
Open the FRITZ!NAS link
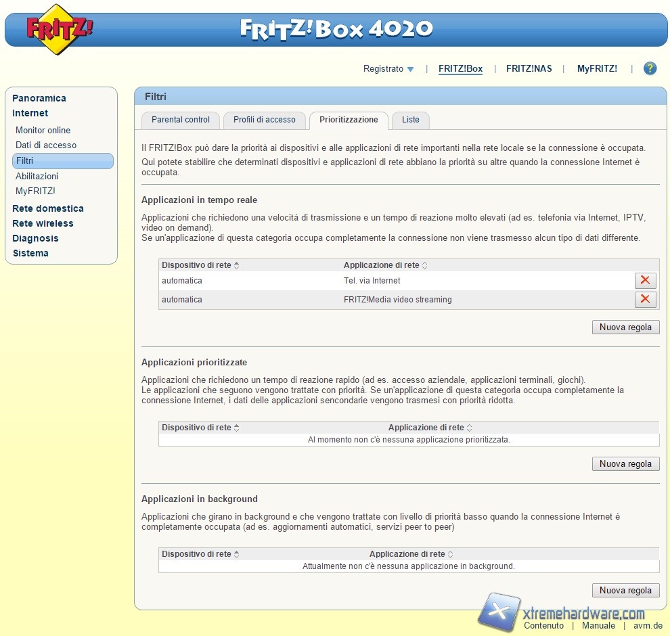(x=529, y=69)
